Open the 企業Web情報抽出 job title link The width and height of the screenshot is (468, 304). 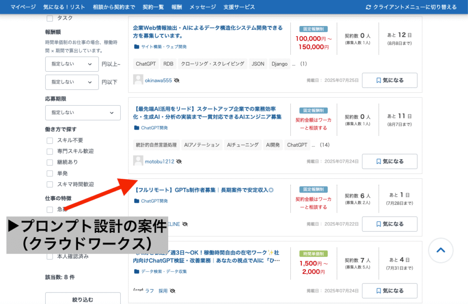coord(207,32)
